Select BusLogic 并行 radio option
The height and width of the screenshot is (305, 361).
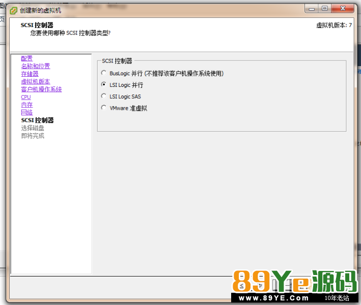pos(104,73)
